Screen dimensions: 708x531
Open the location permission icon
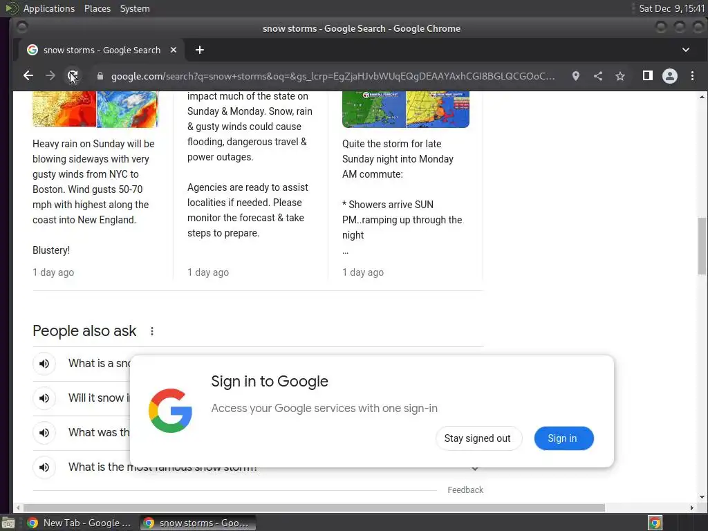point(576,76)
